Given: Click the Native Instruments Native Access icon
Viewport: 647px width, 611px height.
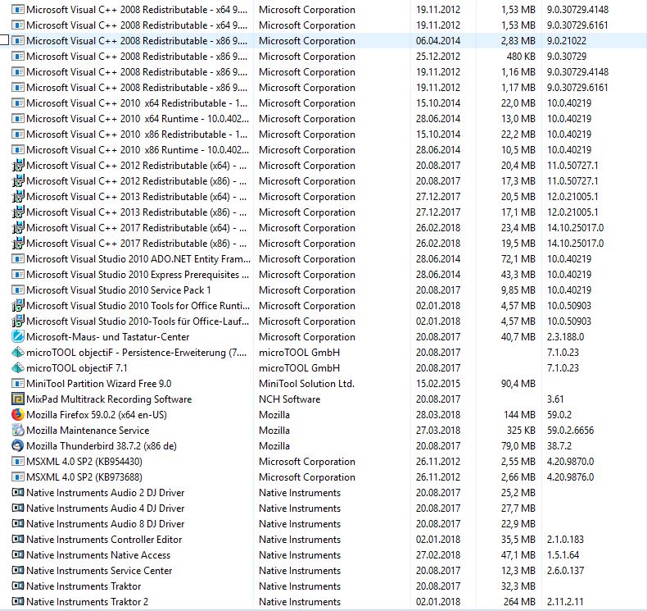Looking at the screenshot, I should 18,554.
